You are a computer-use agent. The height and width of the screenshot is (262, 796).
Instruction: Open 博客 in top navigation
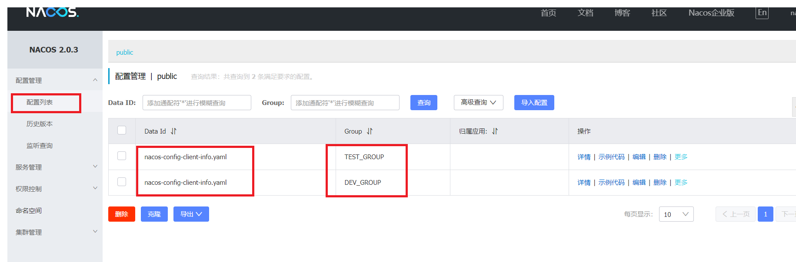coord(623,13)
